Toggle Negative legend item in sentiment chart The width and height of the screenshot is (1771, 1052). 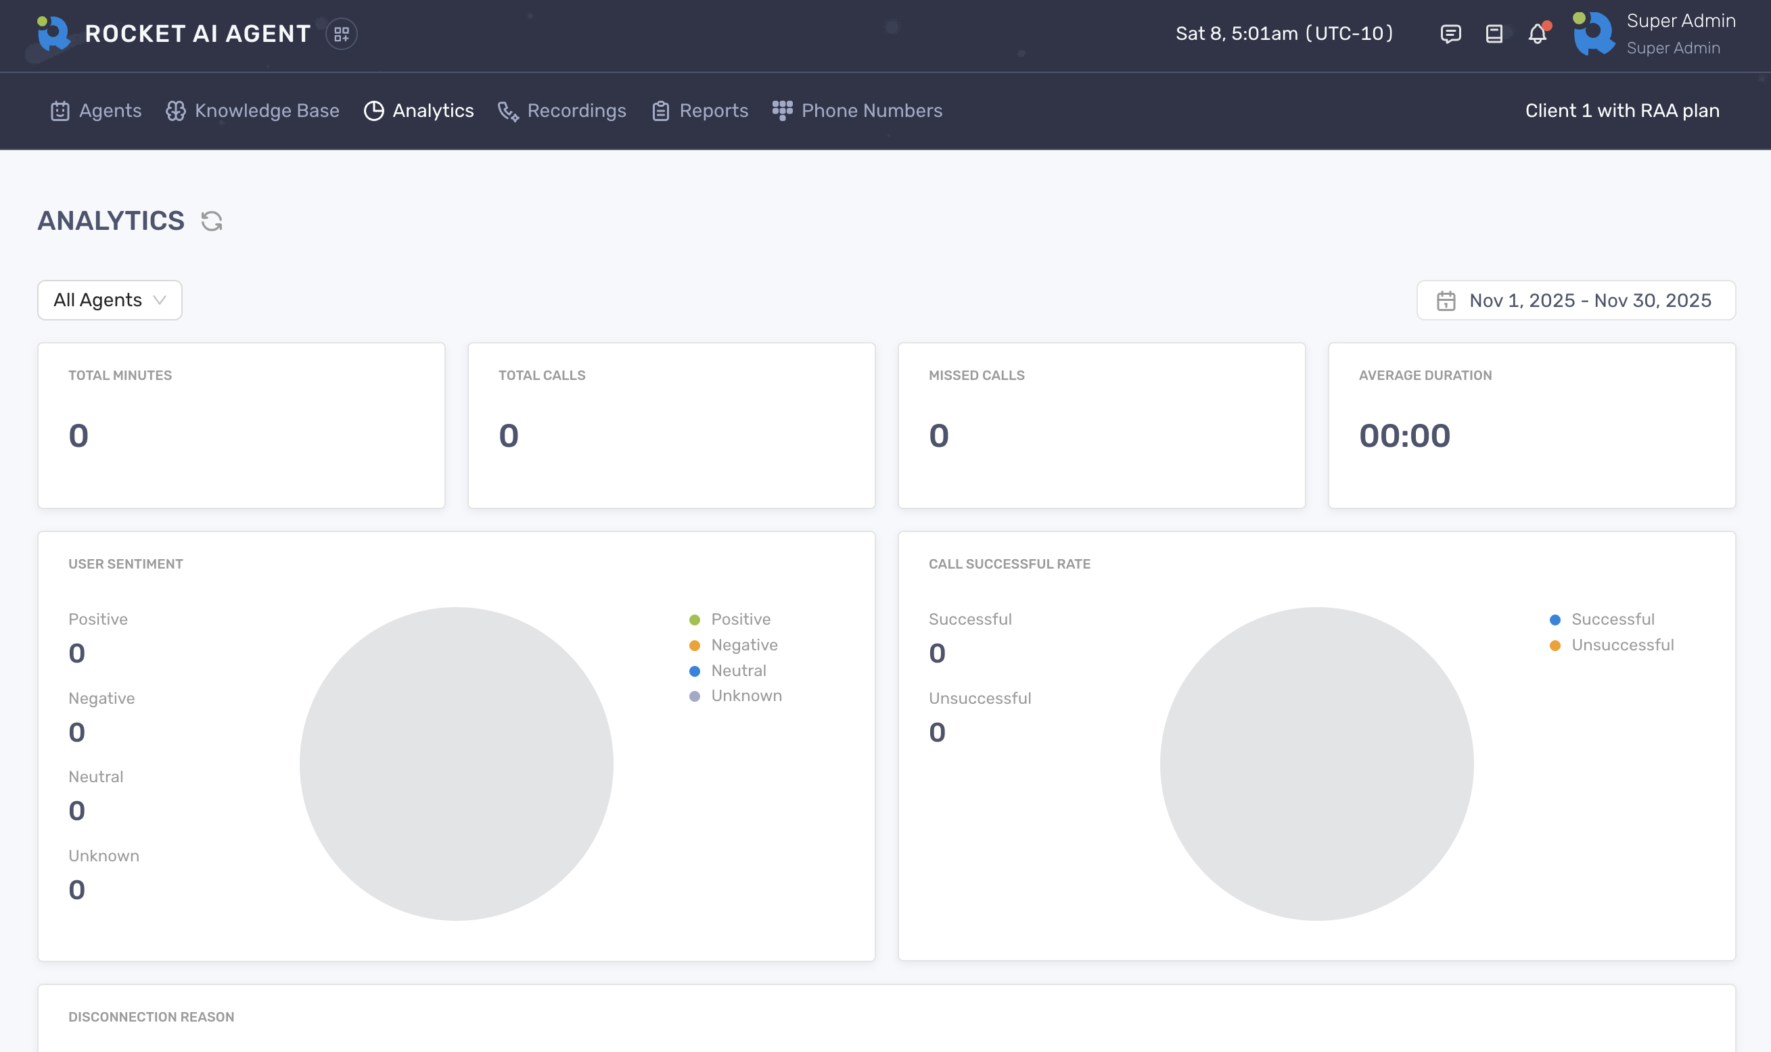point(743,645)
